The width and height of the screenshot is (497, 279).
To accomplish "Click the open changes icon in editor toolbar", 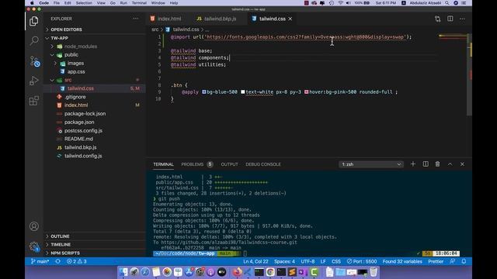I will pos(438,19).
